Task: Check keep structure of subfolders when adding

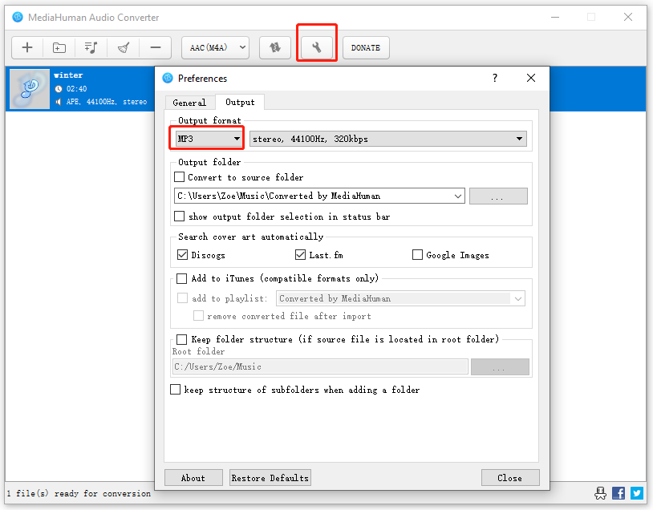Action: coord(176,389)
